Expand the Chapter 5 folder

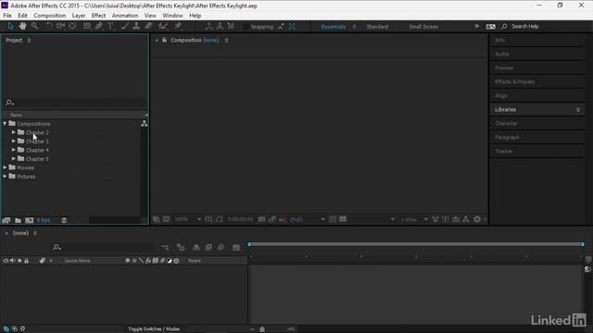14,158
